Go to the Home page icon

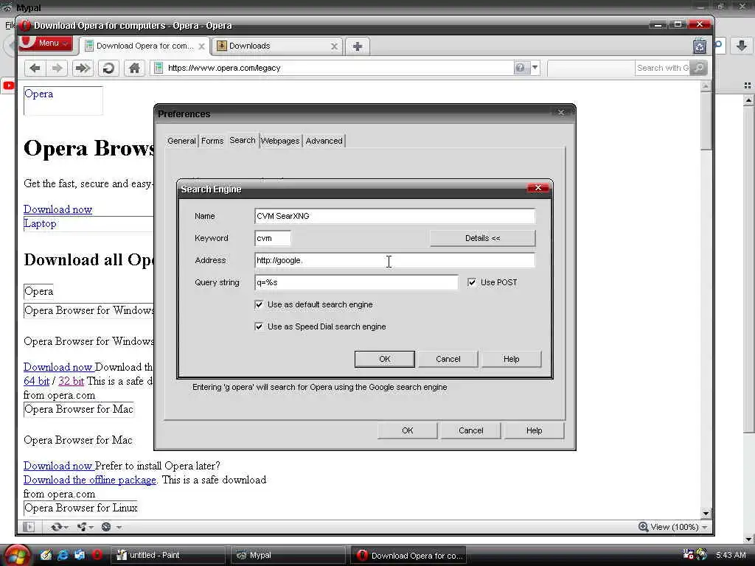click(x=134, y=68)
